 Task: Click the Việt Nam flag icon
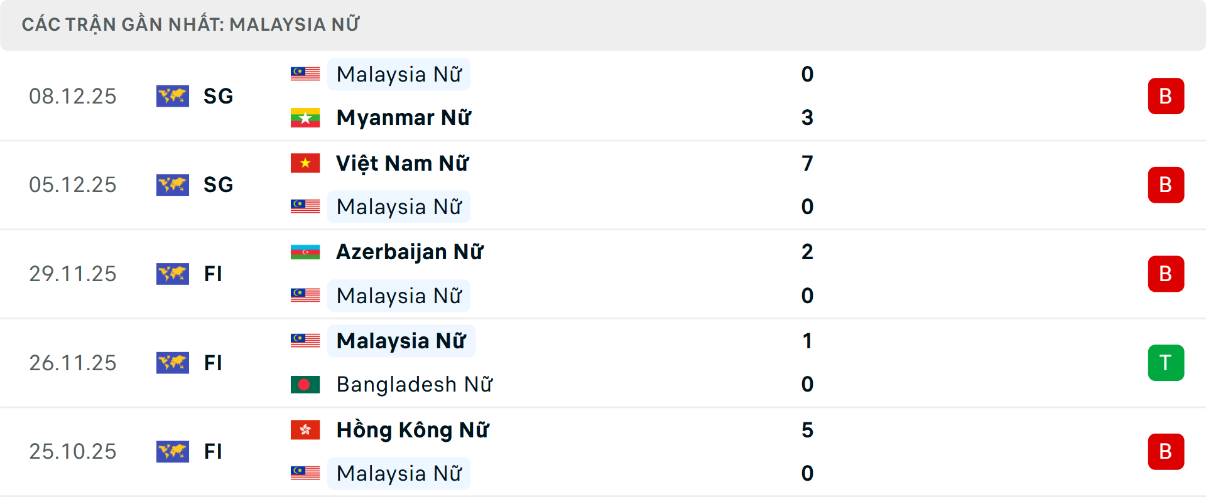point(305,163)
